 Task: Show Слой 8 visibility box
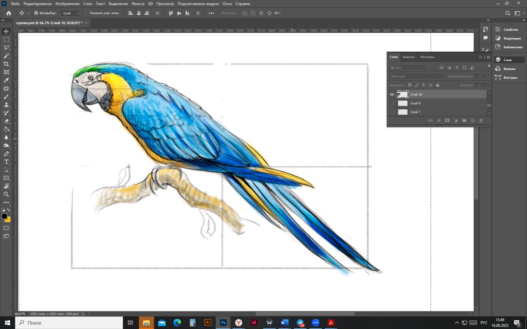392,103
